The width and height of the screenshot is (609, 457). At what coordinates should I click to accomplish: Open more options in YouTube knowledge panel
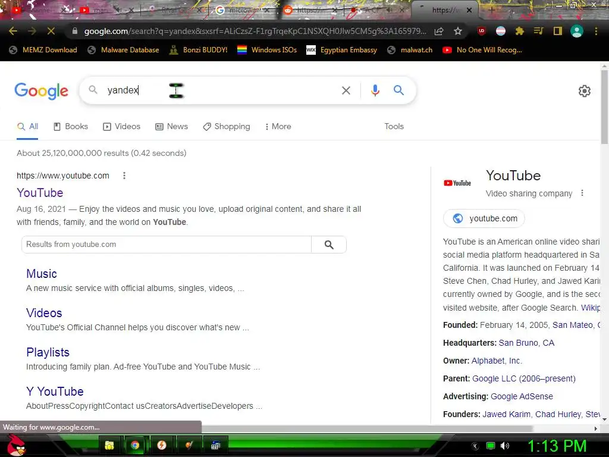[x=582, y=193]
